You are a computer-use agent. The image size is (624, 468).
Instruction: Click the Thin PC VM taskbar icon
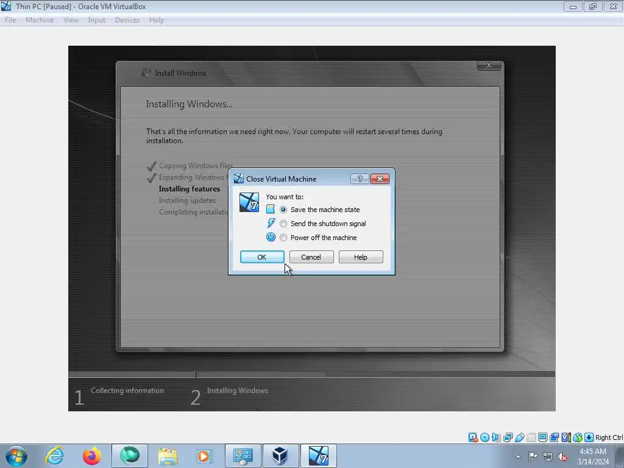(x=318, y=456)
